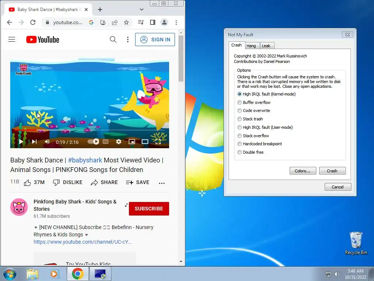374x281 pixels.
Task: Play the Baby Shark video
Action: point(21,142)
